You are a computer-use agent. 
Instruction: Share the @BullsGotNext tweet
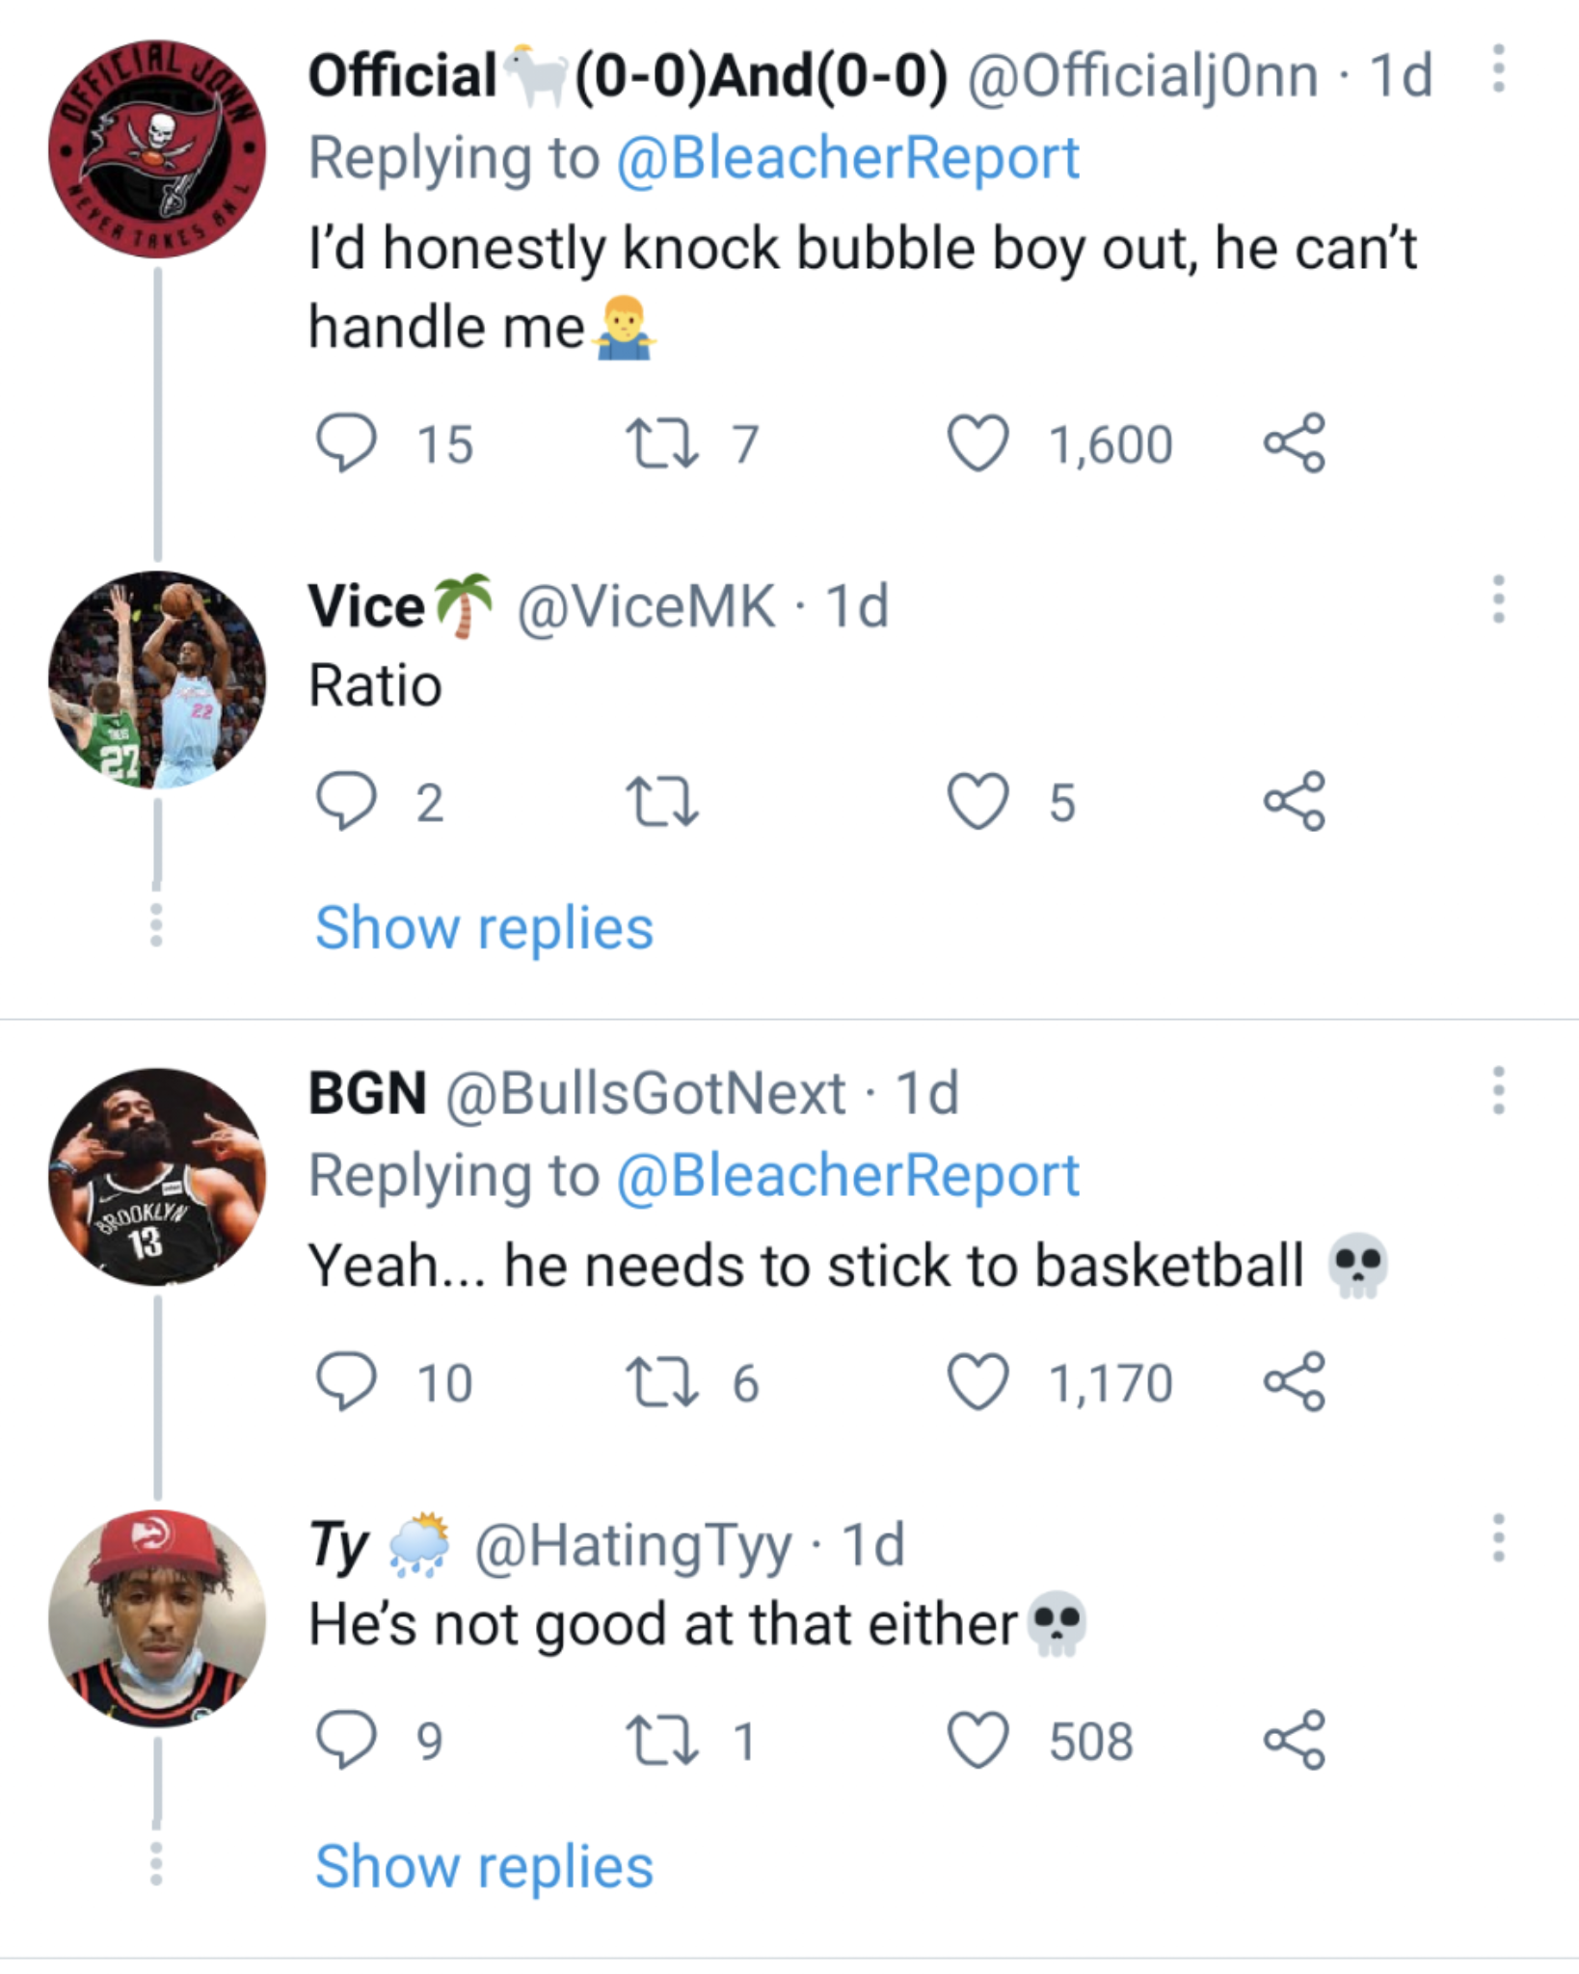pos(1295,1382)
